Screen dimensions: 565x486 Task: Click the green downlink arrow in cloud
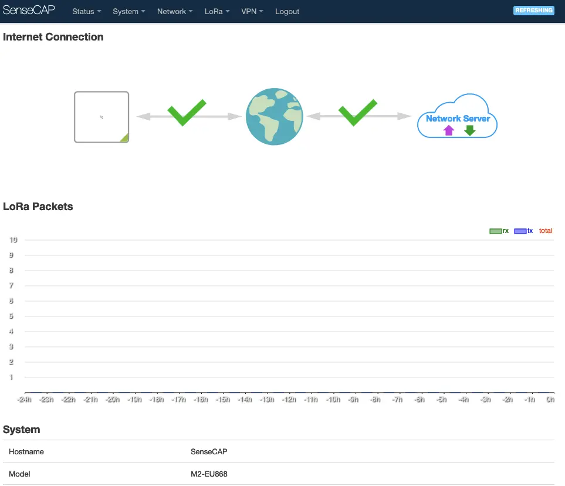click(x=470, y=130)
